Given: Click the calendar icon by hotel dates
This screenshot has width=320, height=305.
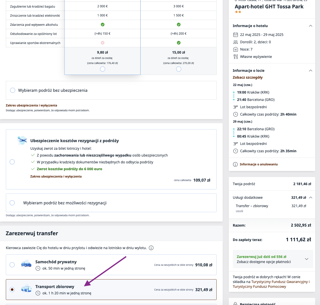Looking at the screenshot, I should tap(236, 35).
